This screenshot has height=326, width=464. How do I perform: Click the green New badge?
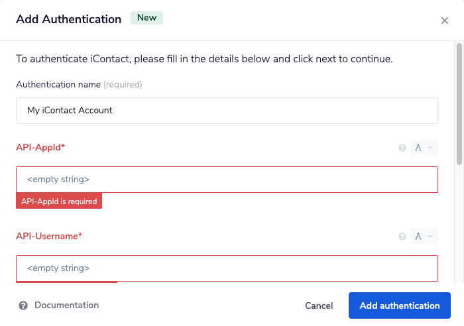146,18
